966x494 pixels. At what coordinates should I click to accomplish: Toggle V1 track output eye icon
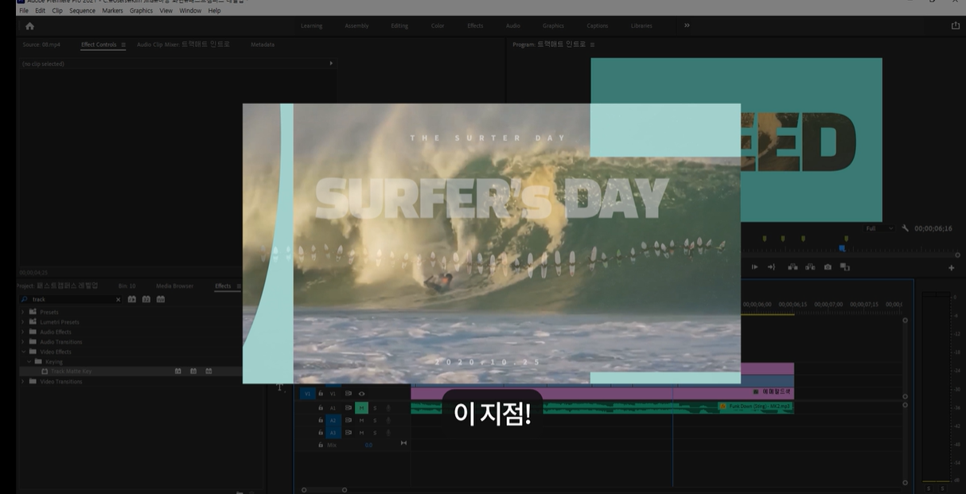pyautogui.click(x=361, y=393)
